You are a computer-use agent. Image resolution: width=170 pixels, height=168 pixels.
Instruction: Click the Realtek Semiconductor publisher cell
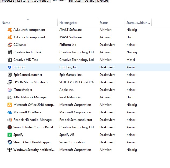point(76,120)
